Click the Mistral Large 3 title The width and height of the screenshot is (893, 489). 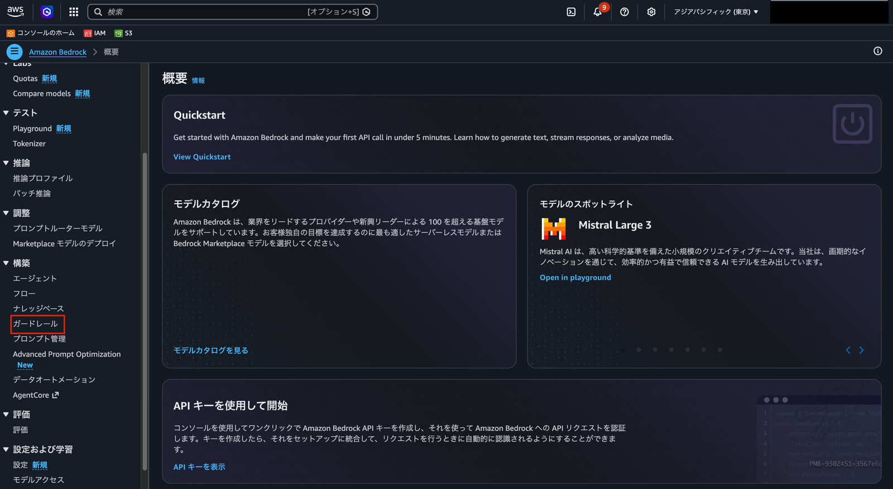(x=615, y=225)
